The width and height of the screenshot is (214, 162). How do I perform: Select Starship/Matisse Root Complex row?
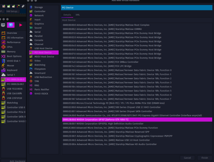[137, 25]
